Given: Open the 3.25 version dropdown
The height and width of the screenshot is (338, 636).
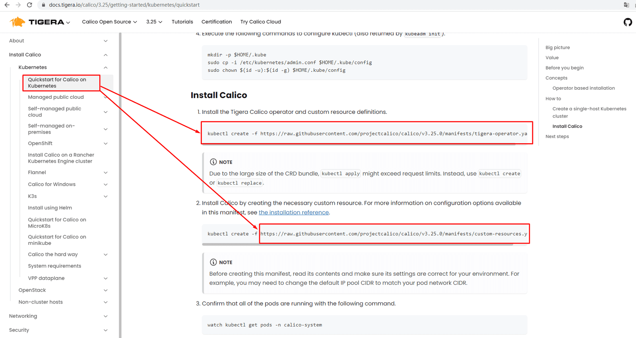Looking at the screenshot, I should coord(154,22).
